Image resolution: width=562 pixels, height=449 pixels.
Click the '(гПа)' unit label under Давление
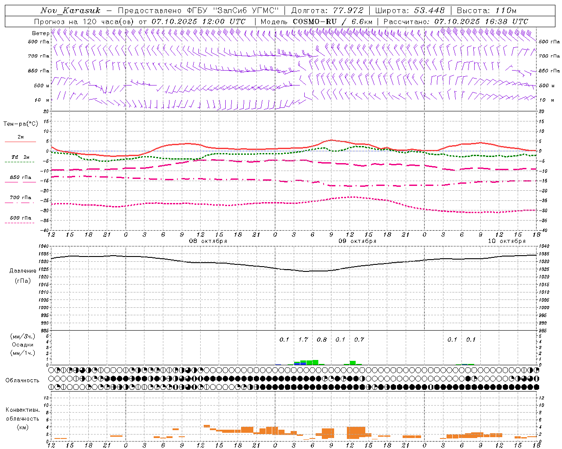point(23,281)
